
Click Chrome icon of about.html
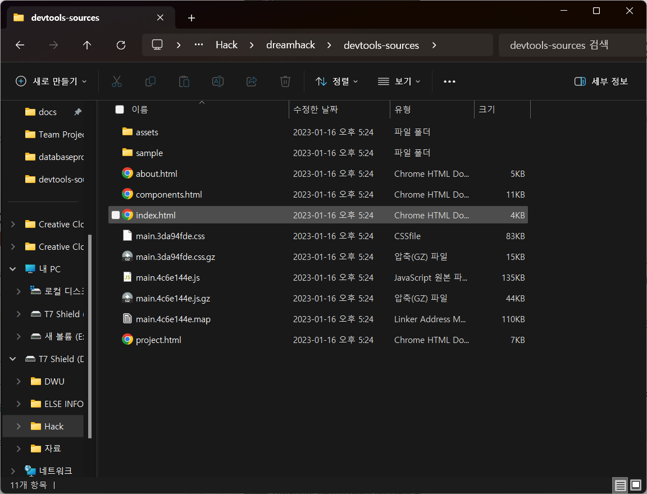click(127, 173)
